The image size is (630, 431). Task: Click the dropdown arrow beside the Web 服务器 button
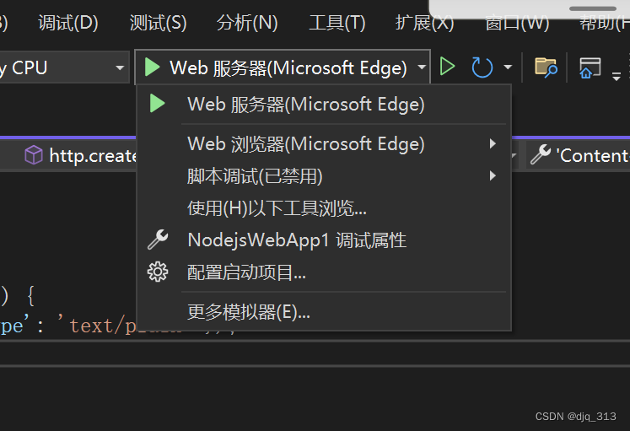(x=422, y=67)
